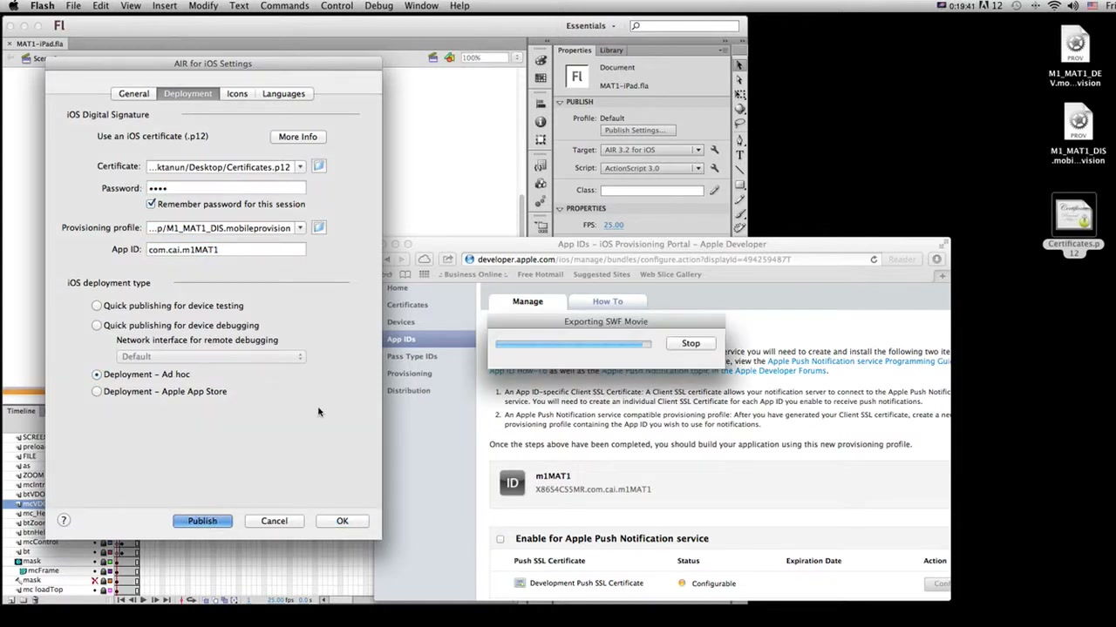Image resolution: width=1116 pixels, height=627 pixels.
Task: Select the Selection arrow tool
Action: click(x=739, y=65)
